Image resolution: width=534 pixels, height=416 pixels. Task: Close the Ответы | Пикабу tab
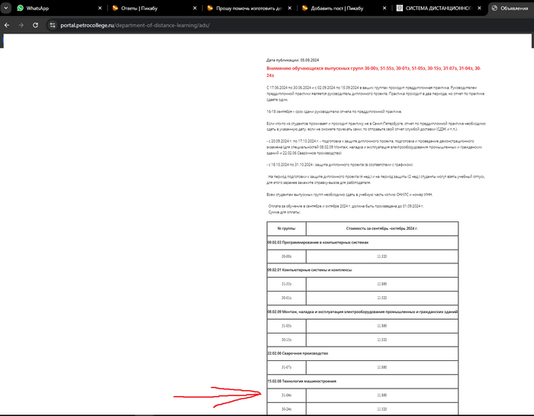coord(195,8)
